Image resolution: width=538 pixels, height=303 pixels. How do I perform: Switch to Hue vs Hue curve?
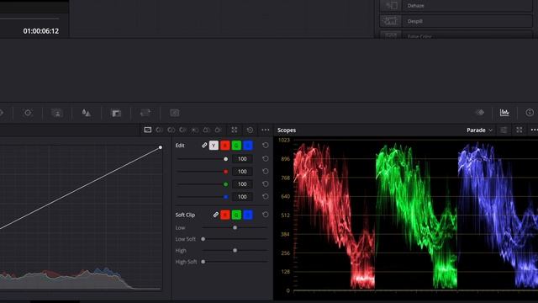[x=159, y=130]
